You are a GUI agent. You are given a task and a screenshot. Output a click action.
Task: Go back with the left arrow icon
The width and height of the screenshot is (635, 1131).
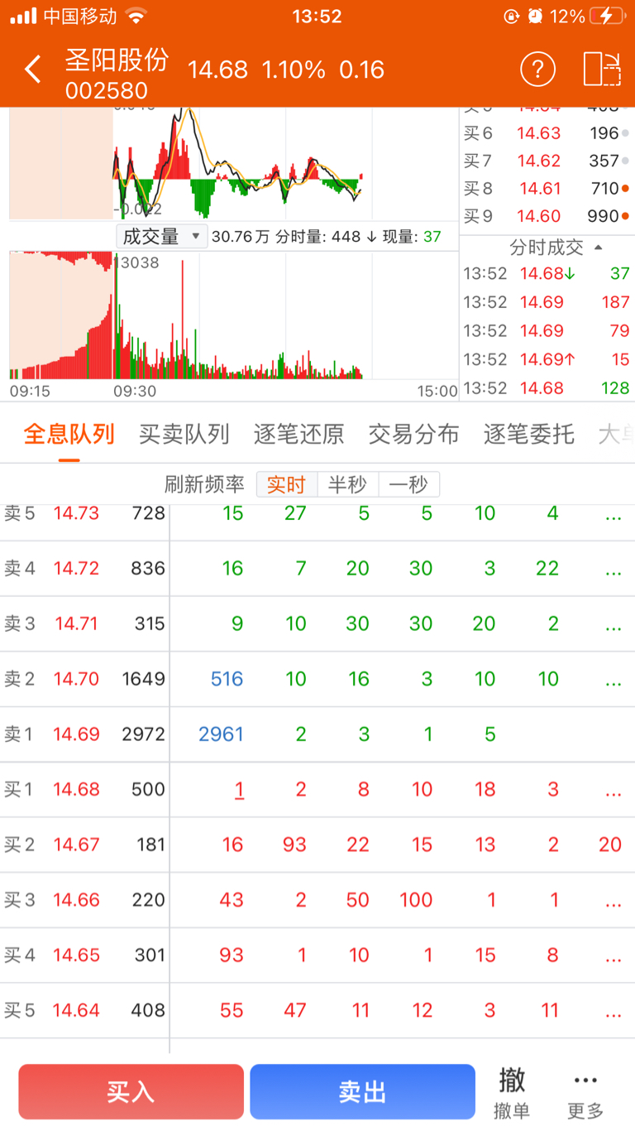(x=32, y=70)
